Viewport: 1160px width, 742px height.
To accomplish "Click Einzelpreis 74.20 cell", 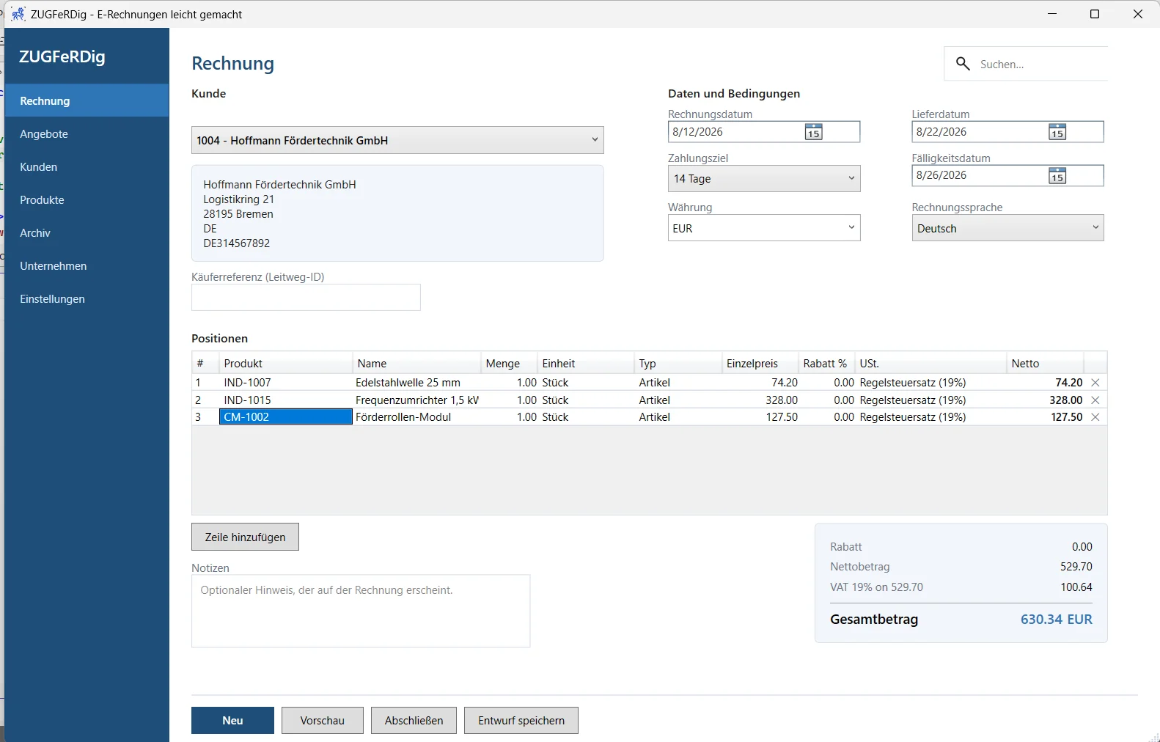I will pyautogui.click(x=760, y=383).
